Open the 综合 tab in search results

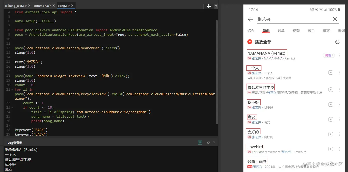pos(251,31)
